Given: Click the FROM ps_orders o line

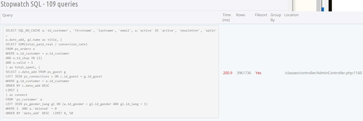Looking at the screenshot, I should [x=20, y=49].
